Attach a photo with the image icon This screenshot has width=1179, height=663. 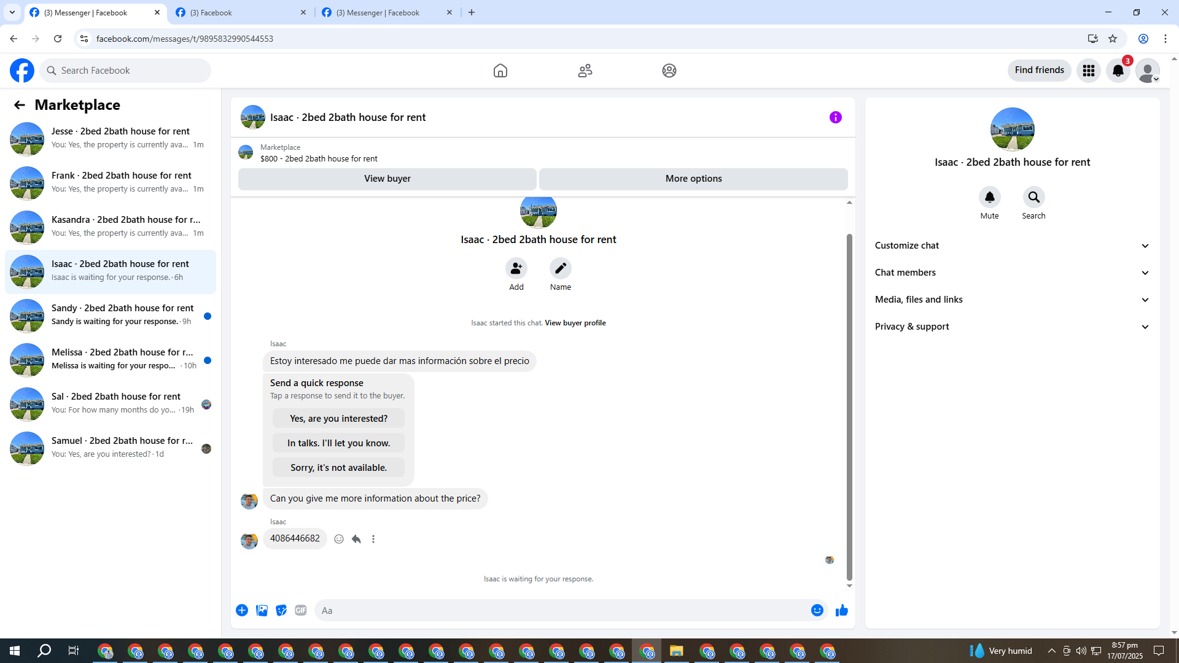[x=262, y=610]
